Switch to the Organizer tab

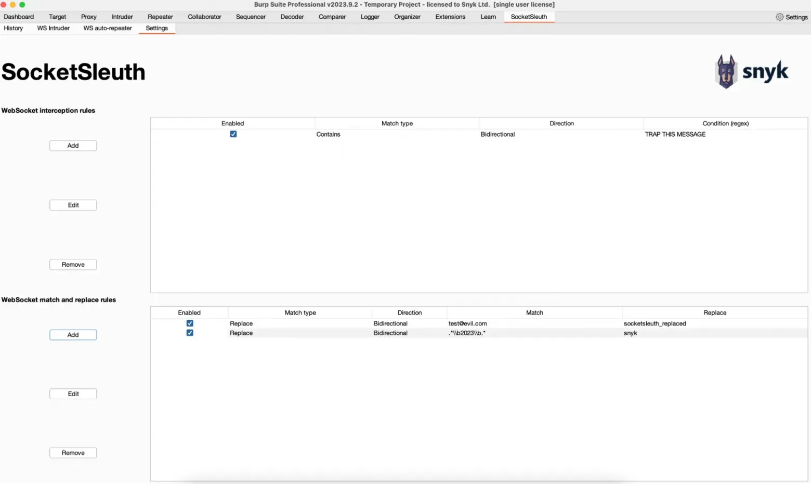point(407,17)
